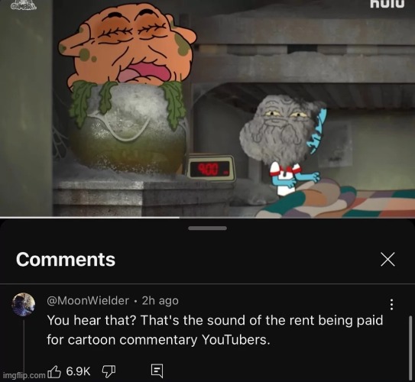Tap the video frame to show controls
415x382 pixels.
point(208,108)
